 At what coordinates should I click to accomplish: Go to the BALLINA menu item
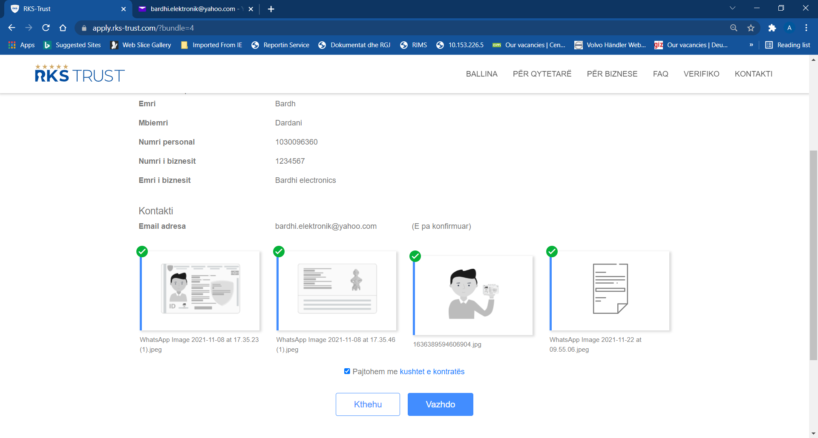click(481, 74)
